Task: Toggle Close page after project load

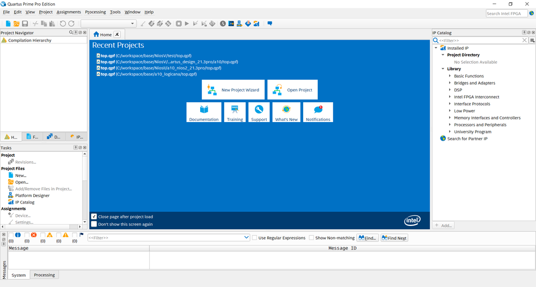Action: click(94, 217)
